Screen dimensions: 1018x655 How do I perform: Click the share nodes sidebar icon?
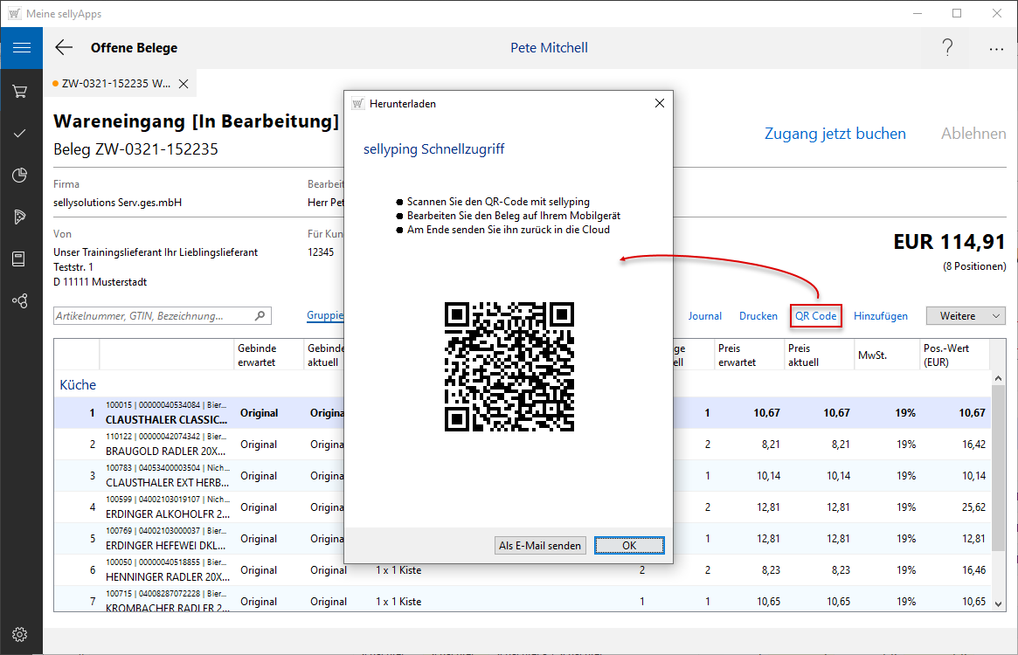click(x=20, y=300)
